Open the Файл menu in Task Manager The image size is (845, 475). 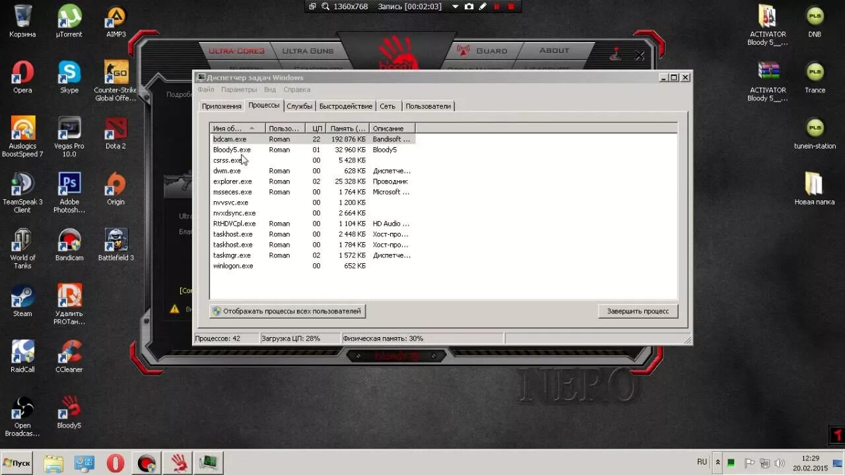(205, 90)
